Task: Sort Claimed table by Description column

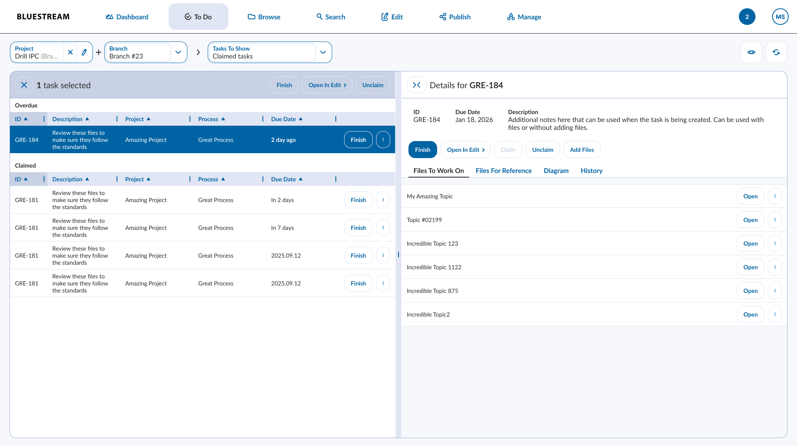Action: pos(71,179)
